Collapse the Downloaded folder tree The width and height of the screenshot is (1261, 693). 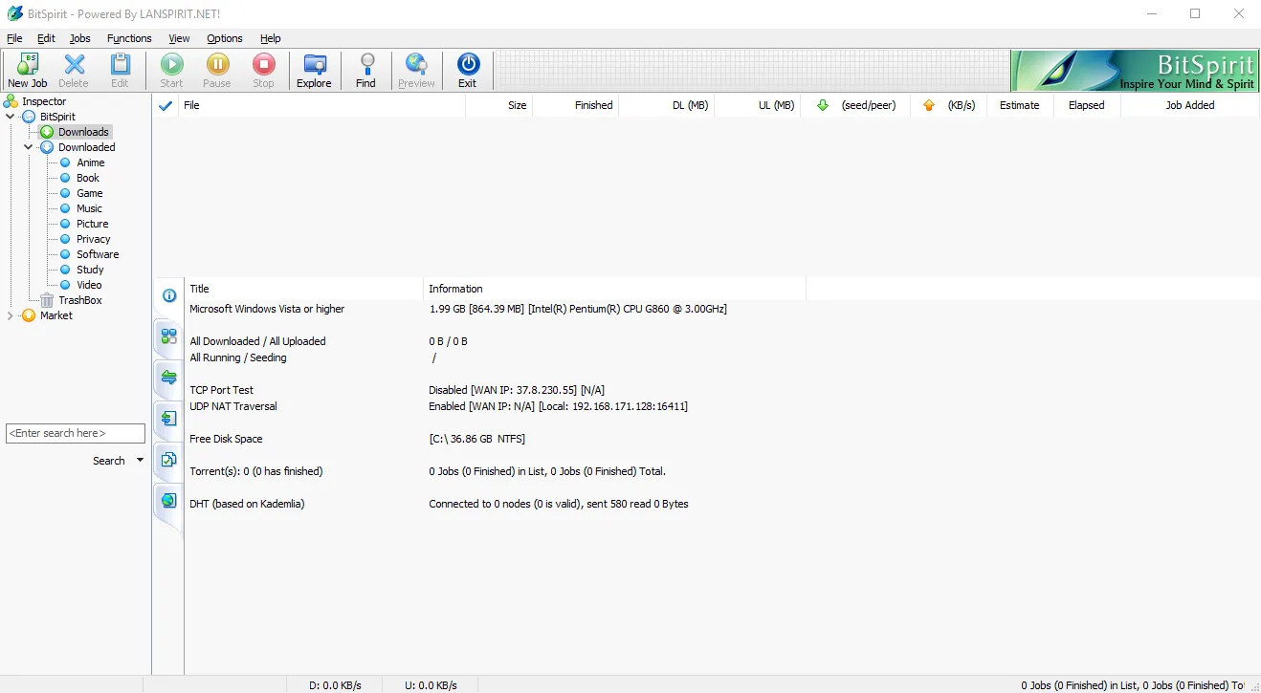click(x=29, y=147)
